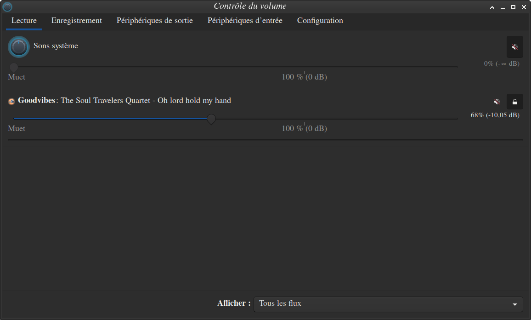Roll up the window with the up-arrow button
Viewport: 531px width, 320px height.
(492, 7)
